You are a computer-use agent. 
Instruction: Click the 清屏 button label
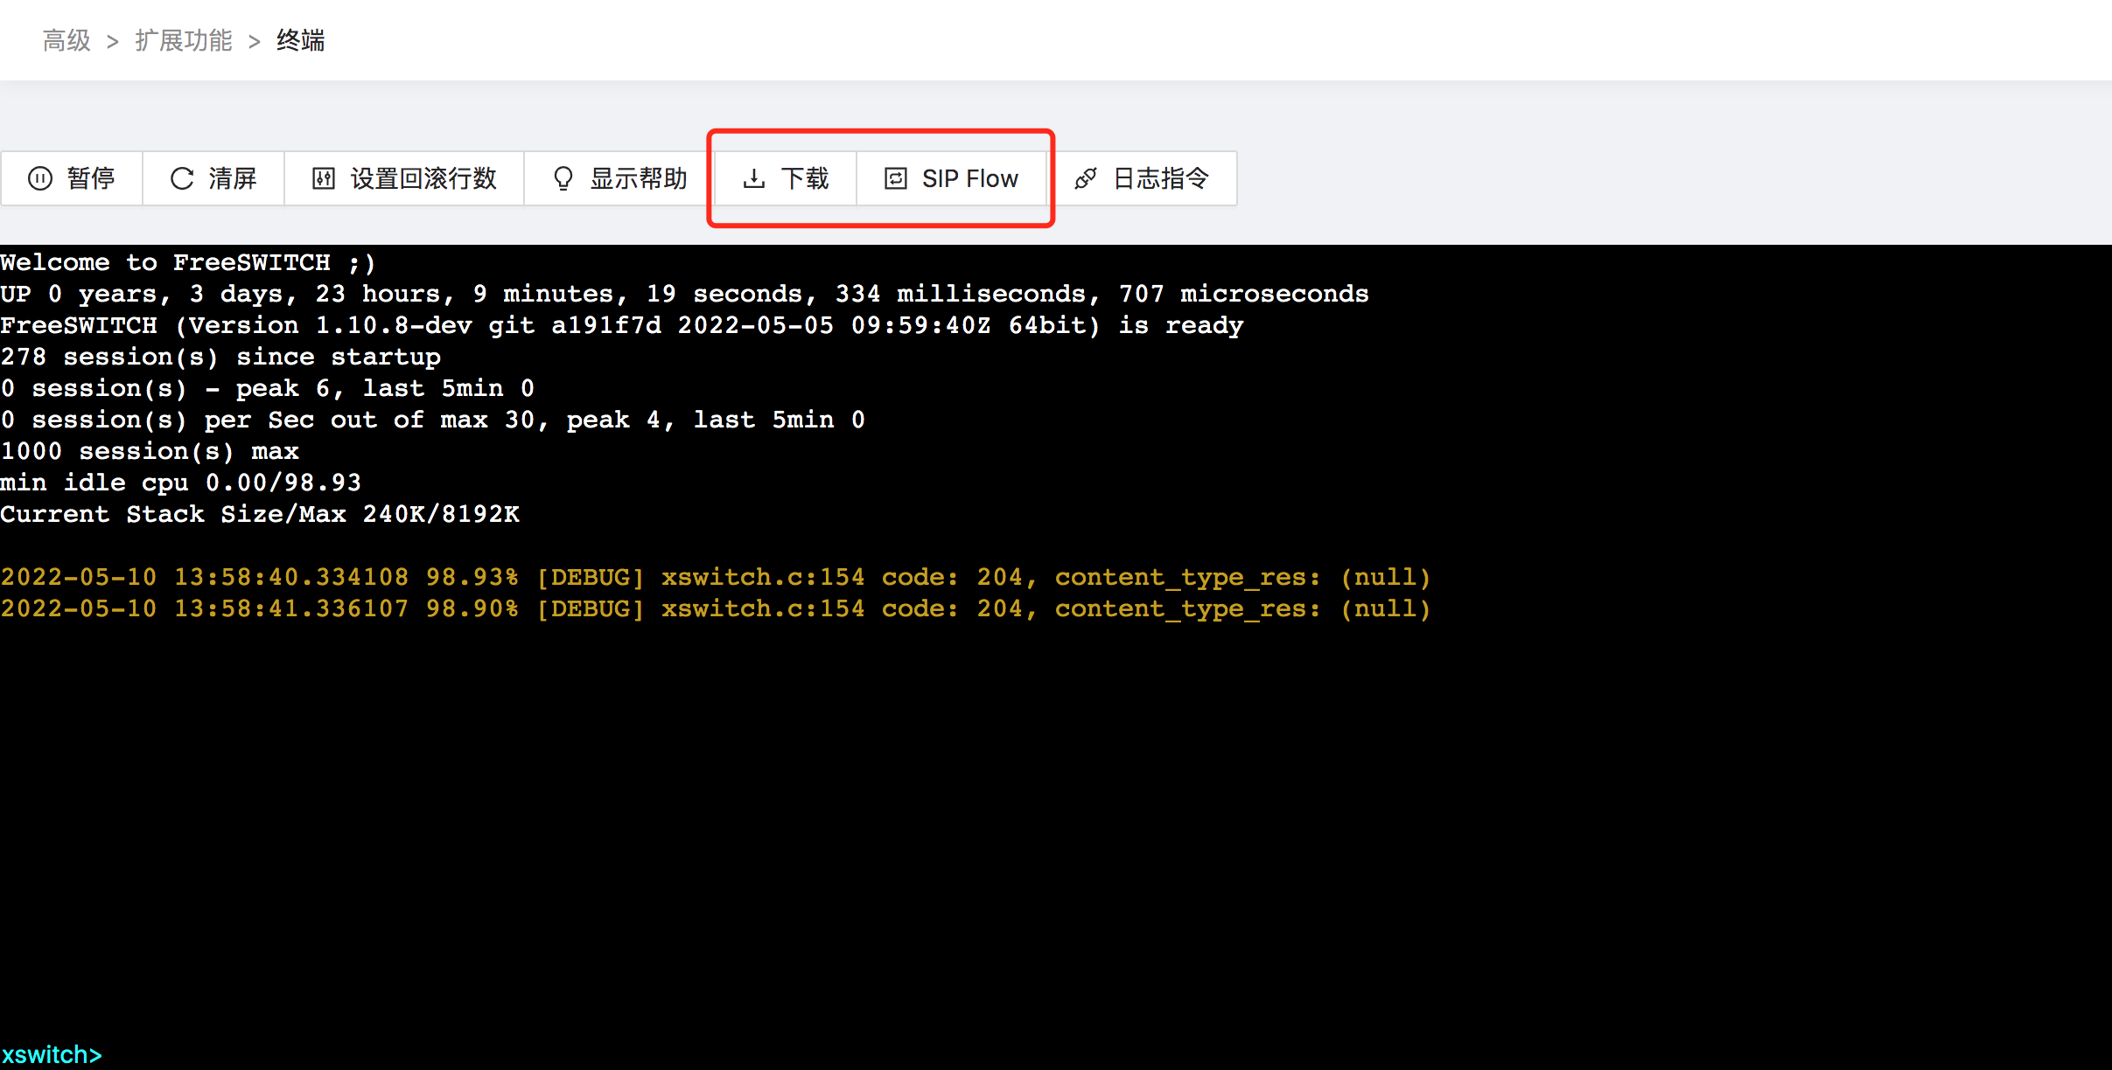click(233, 178)
